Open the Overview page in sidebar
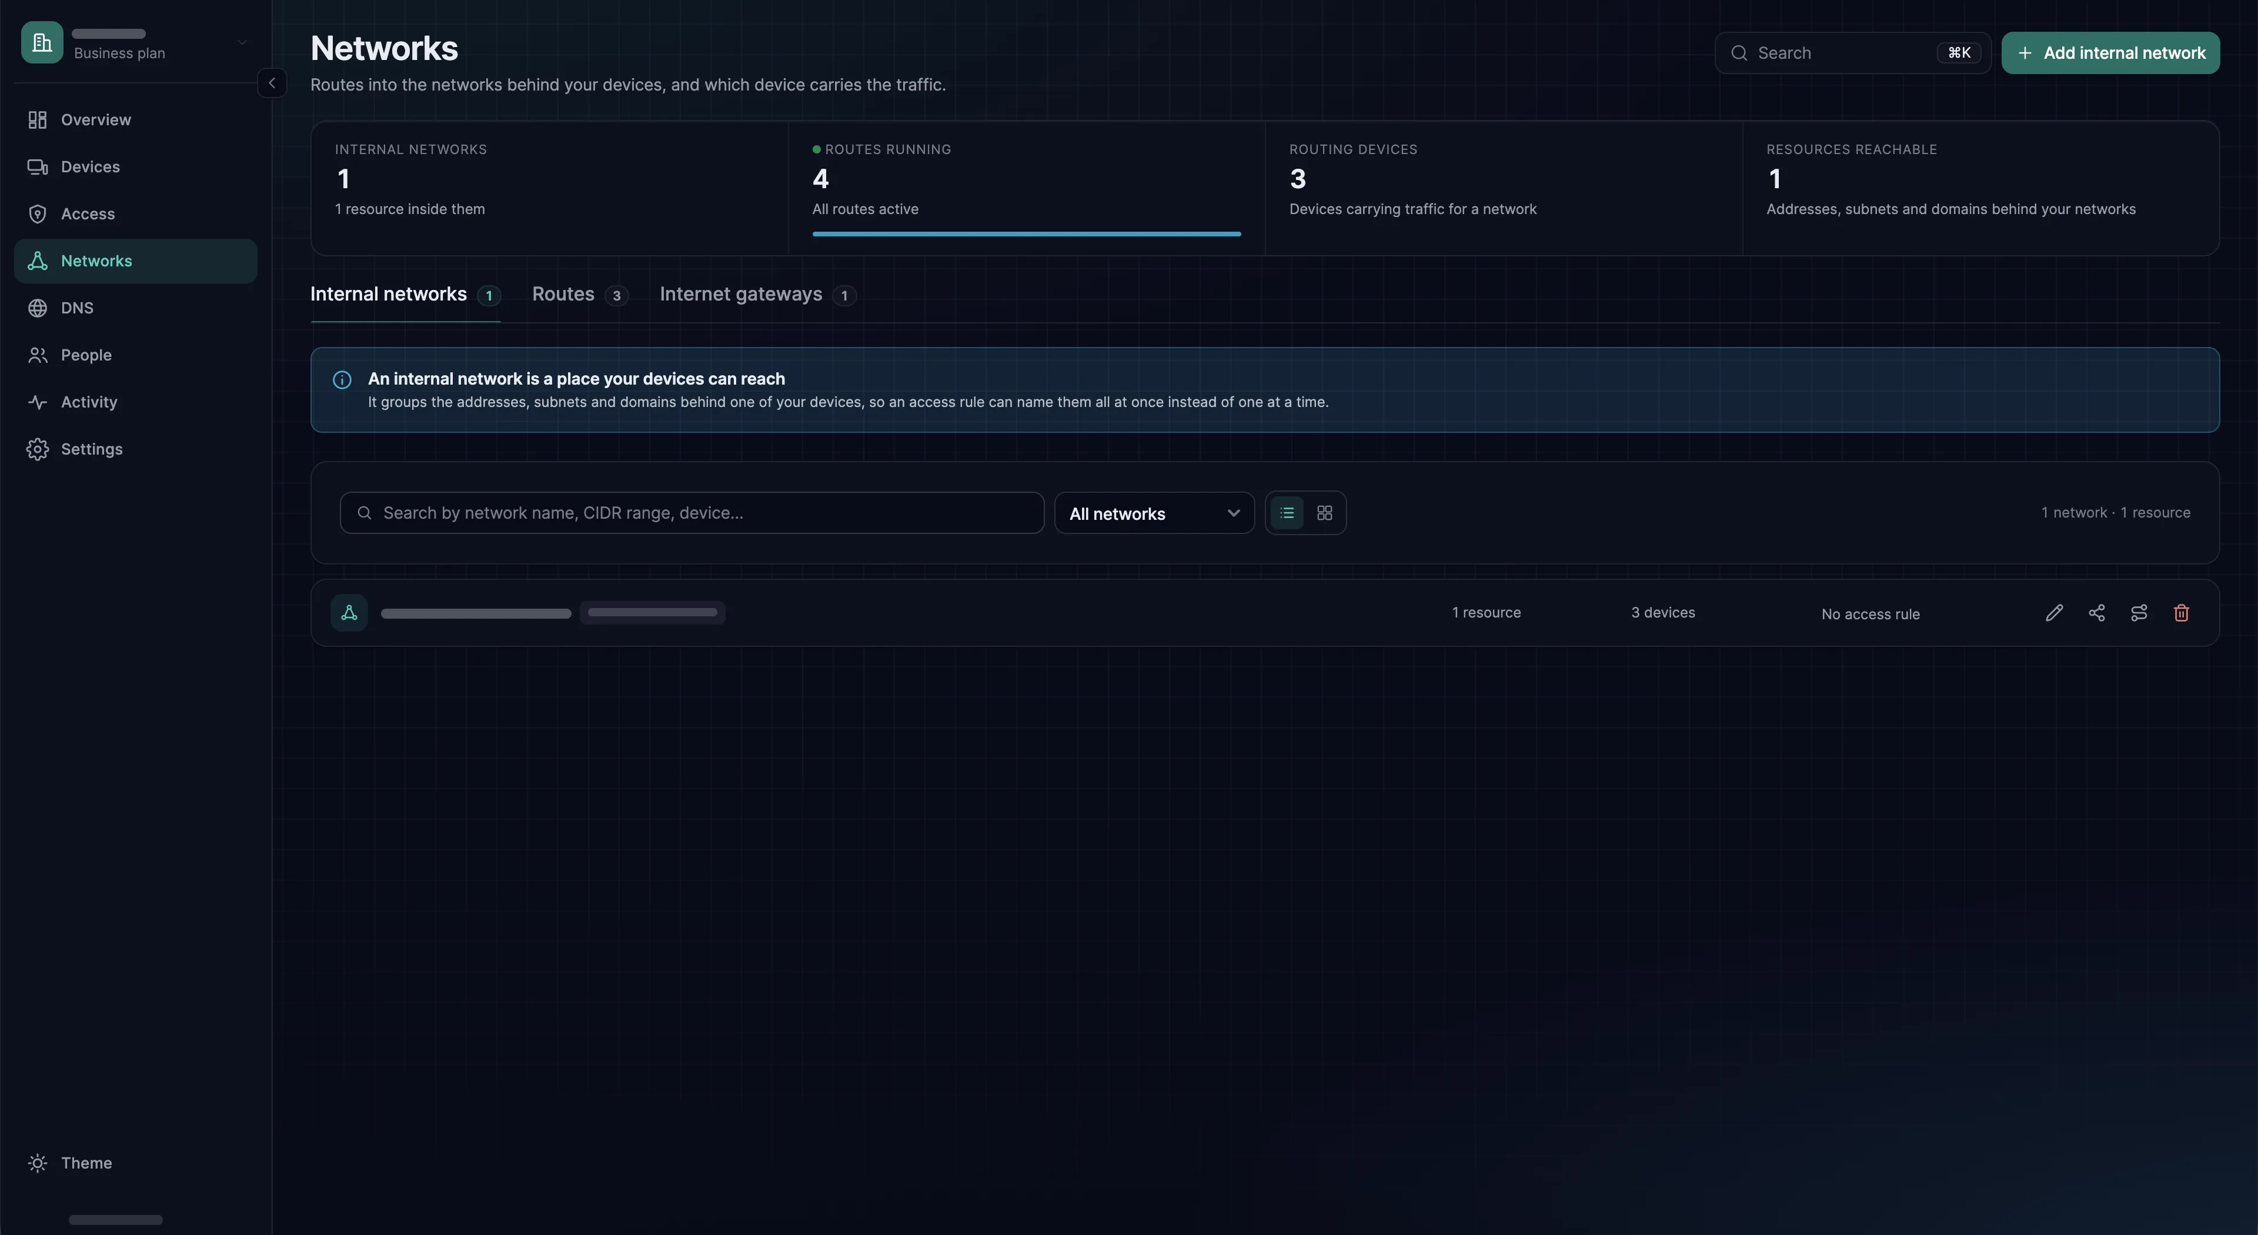The width and height of the screenshot is (2258, 1235). (136, 119)
